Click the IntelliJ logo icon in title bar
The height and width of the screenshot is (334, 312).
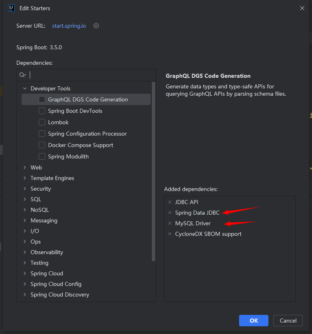click(11, 8)
